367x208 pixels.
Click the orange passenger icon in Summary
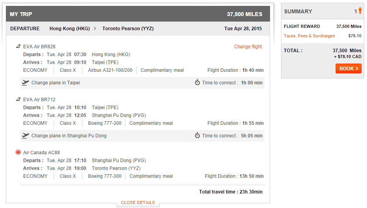tap(360, 11)
